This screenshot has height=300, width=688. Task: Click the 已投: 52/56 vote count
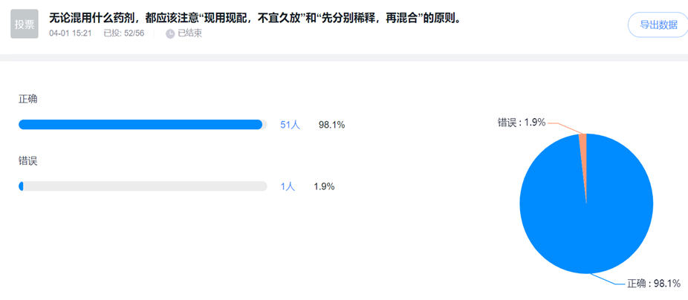[x=124, y=33]
